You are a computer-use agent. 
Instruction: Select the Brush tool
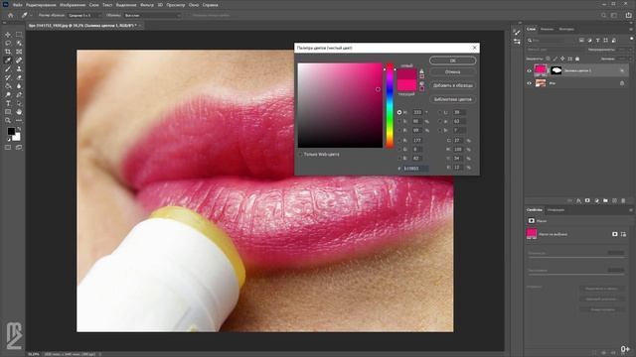point(8,68)
